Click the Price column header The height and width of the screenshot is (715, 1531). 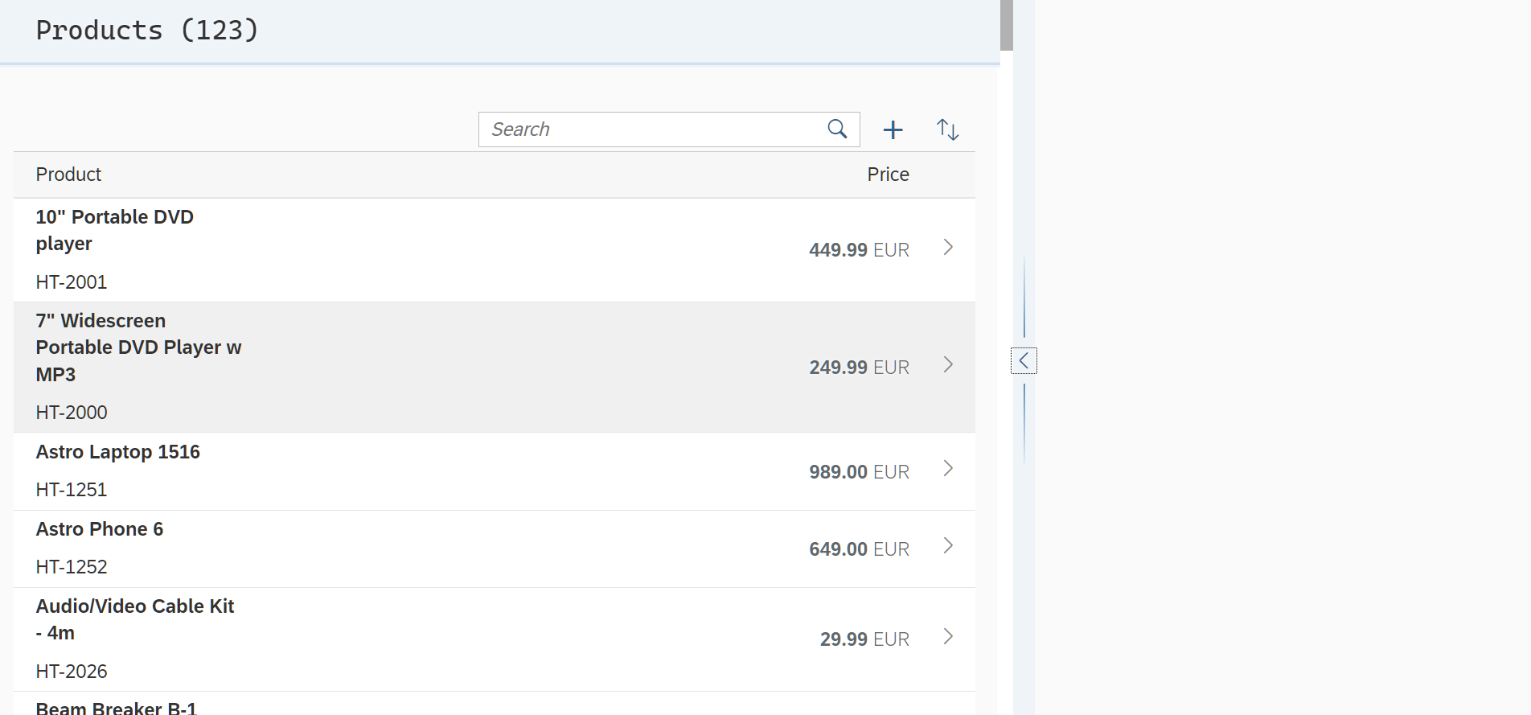coord(888,175)
